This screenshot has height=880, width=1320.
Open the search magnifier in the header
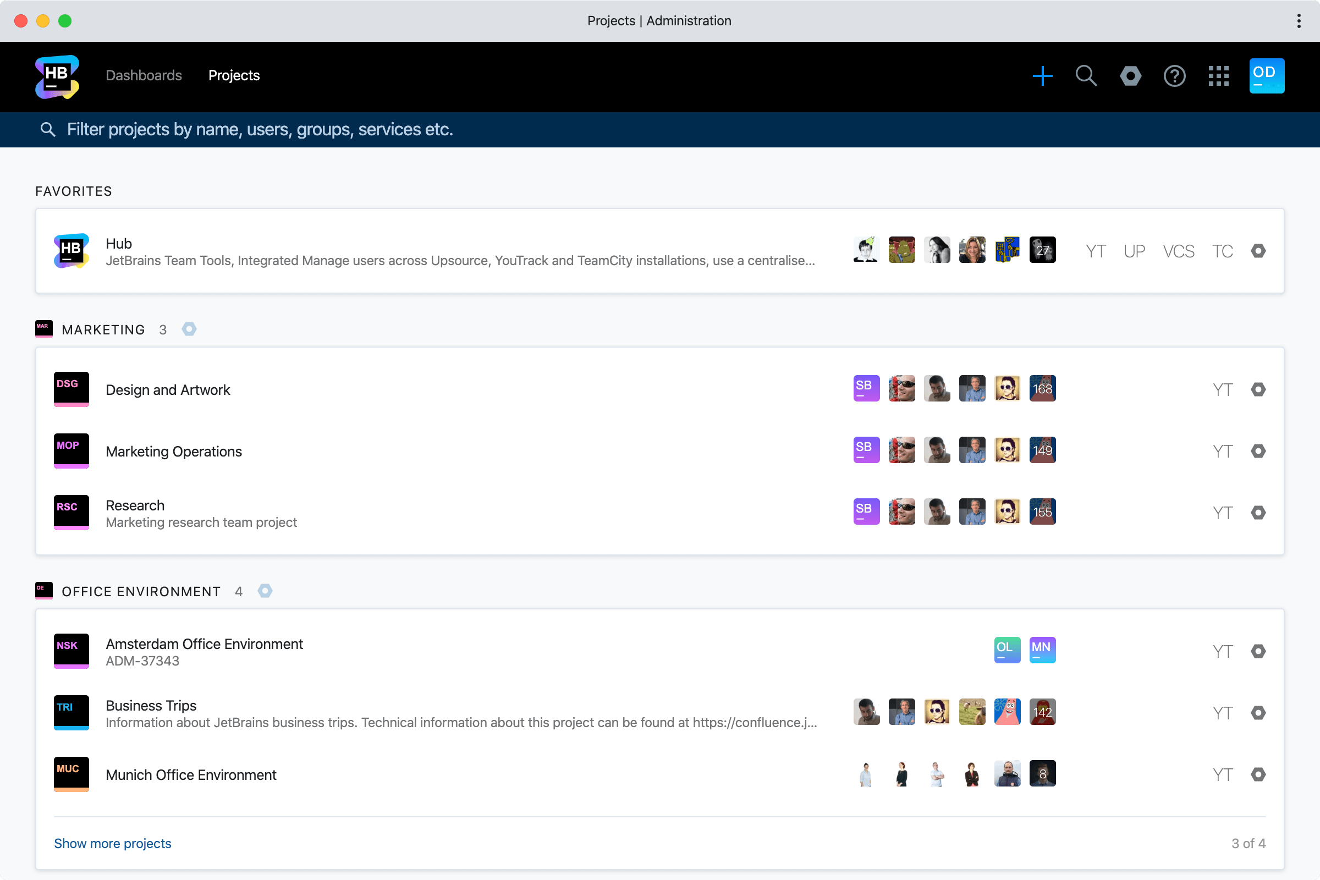[1086, 76]
